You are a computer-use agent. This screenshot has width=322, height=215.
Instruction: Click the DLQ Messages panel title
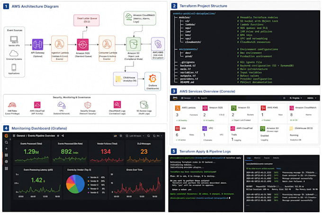tap(144, 144)
